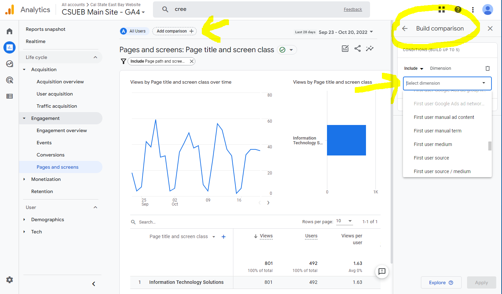
Task: Click the Customize report edit icon
Action: 345,48
